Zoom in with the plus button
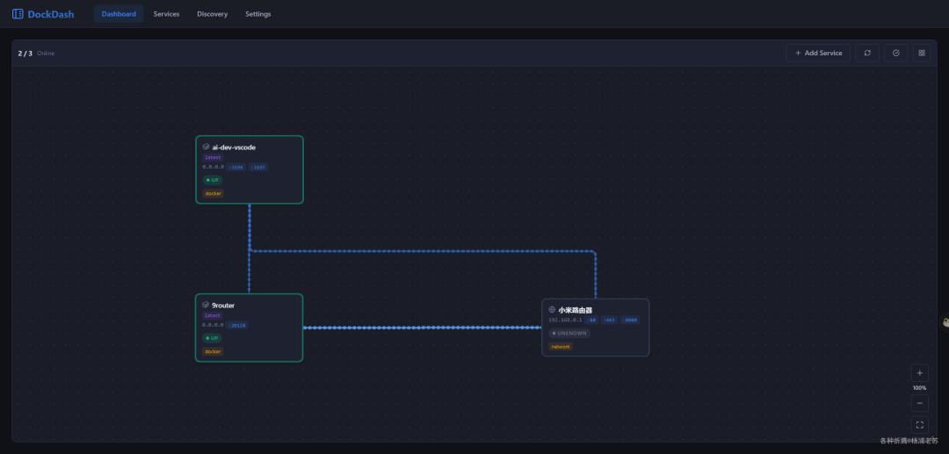This screenshot has height=454, width=949. click(x=919, y=373)
